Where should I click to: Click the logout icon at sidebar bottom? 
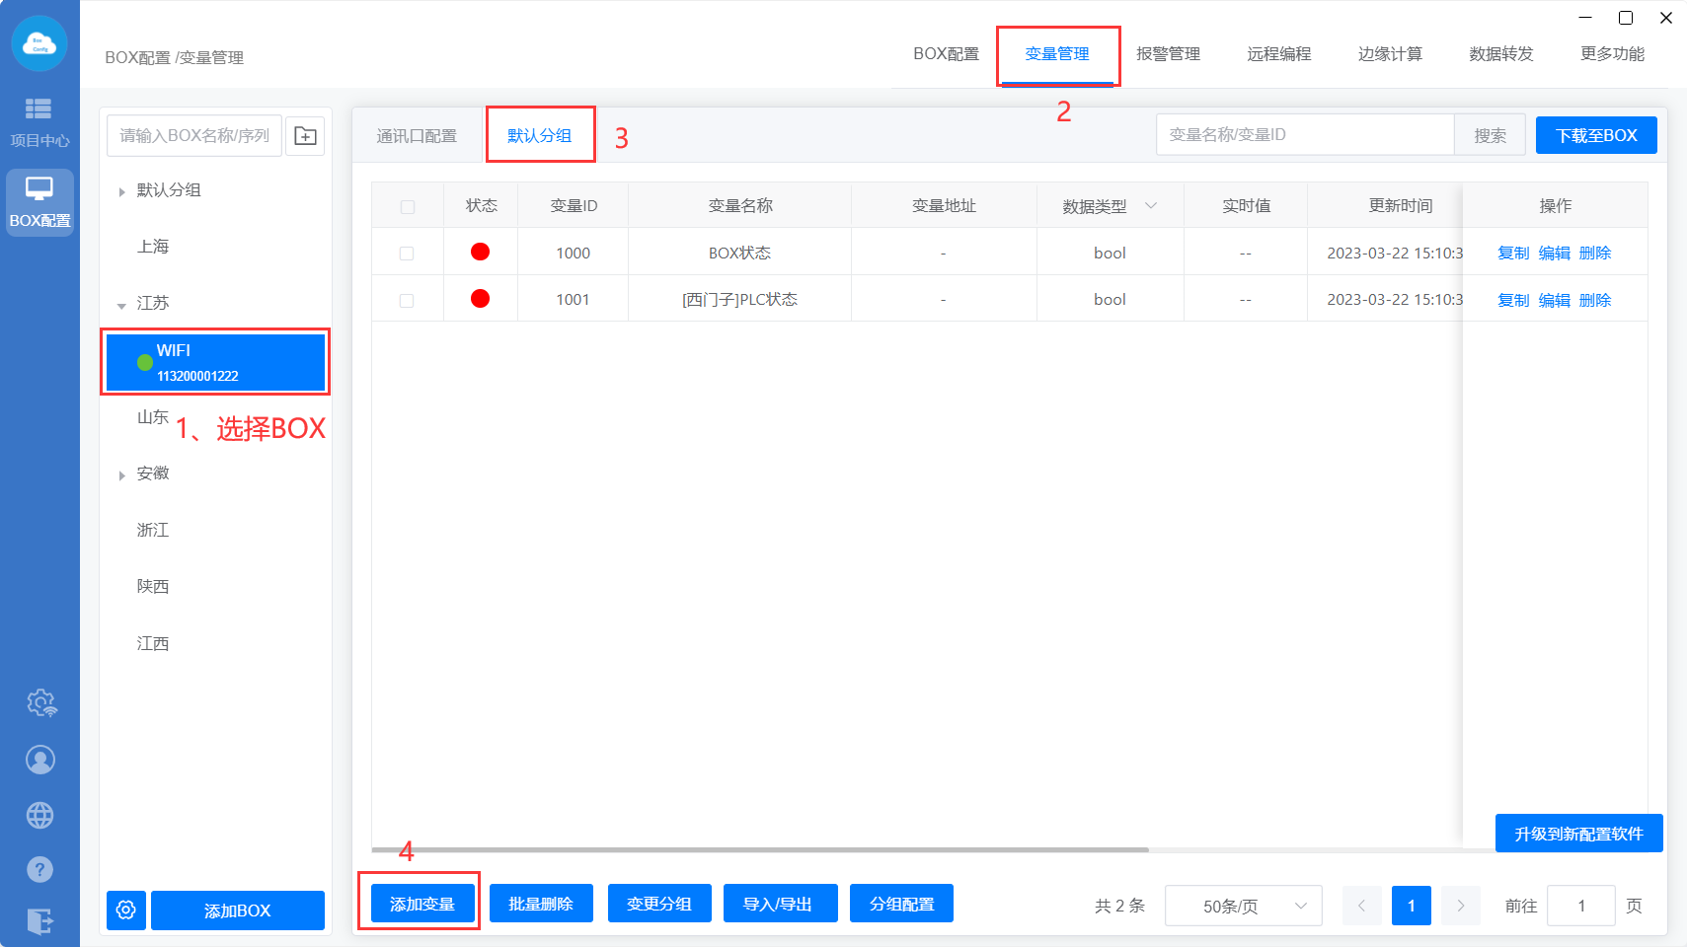click(x=39, y=921)
